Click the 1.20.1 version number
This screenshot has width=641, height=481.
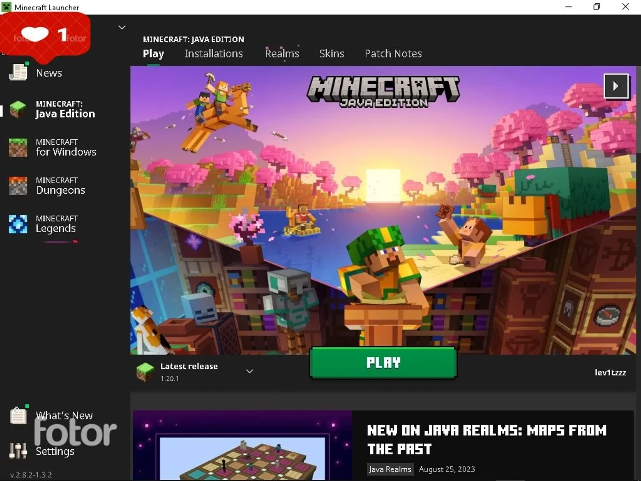[x=170, y=379]
